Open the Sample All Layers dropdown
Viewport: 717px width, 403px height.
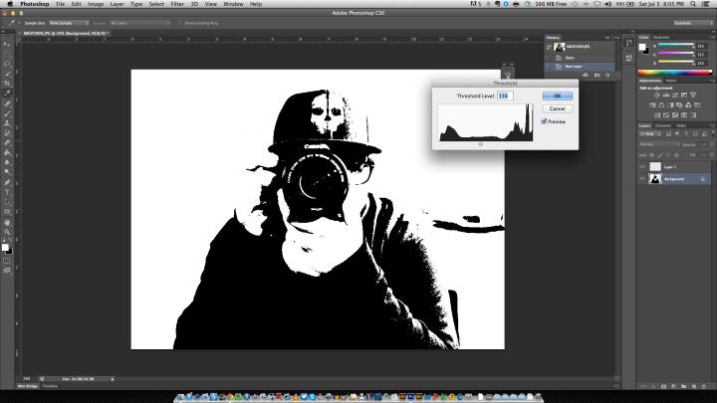click(x=140, y=23)
